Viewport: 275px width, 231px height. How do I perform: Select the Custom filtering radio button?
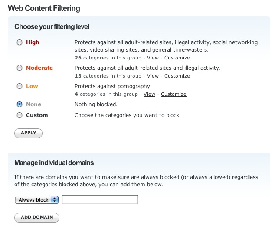[19, 115]
